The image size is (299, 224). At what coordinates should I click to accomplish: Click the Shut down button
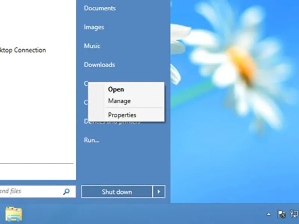[117, 192]
